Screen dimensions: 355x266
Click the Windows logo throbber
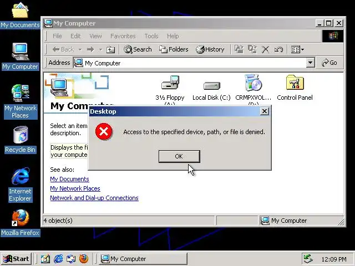click(333, 35)
